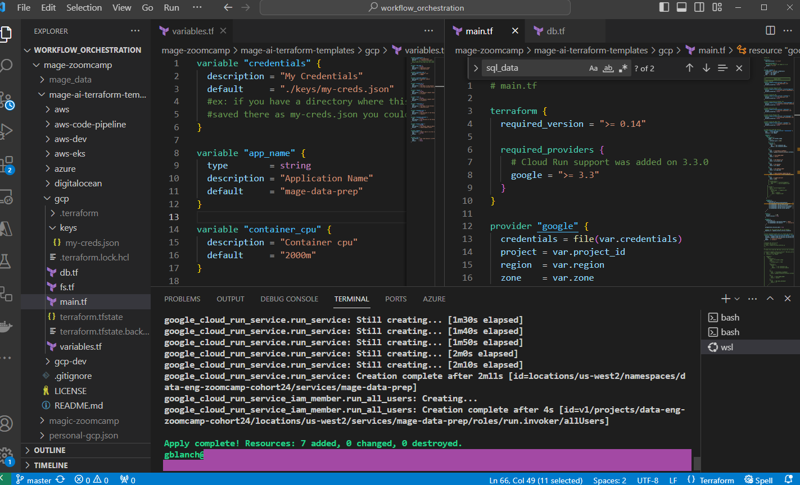Go back using the navigation arrow
The height and width of the screenshot is (485, 800).
[228, 8]
